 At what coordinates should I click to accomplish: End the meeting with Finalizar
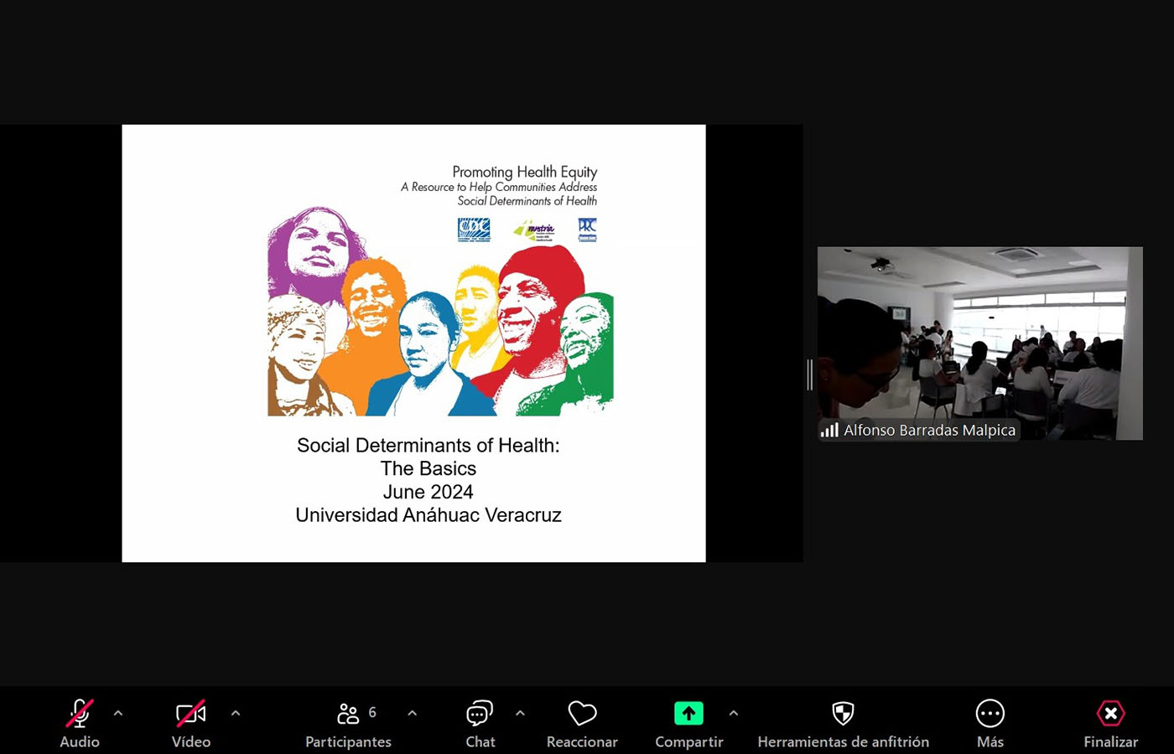[1110, 724]
